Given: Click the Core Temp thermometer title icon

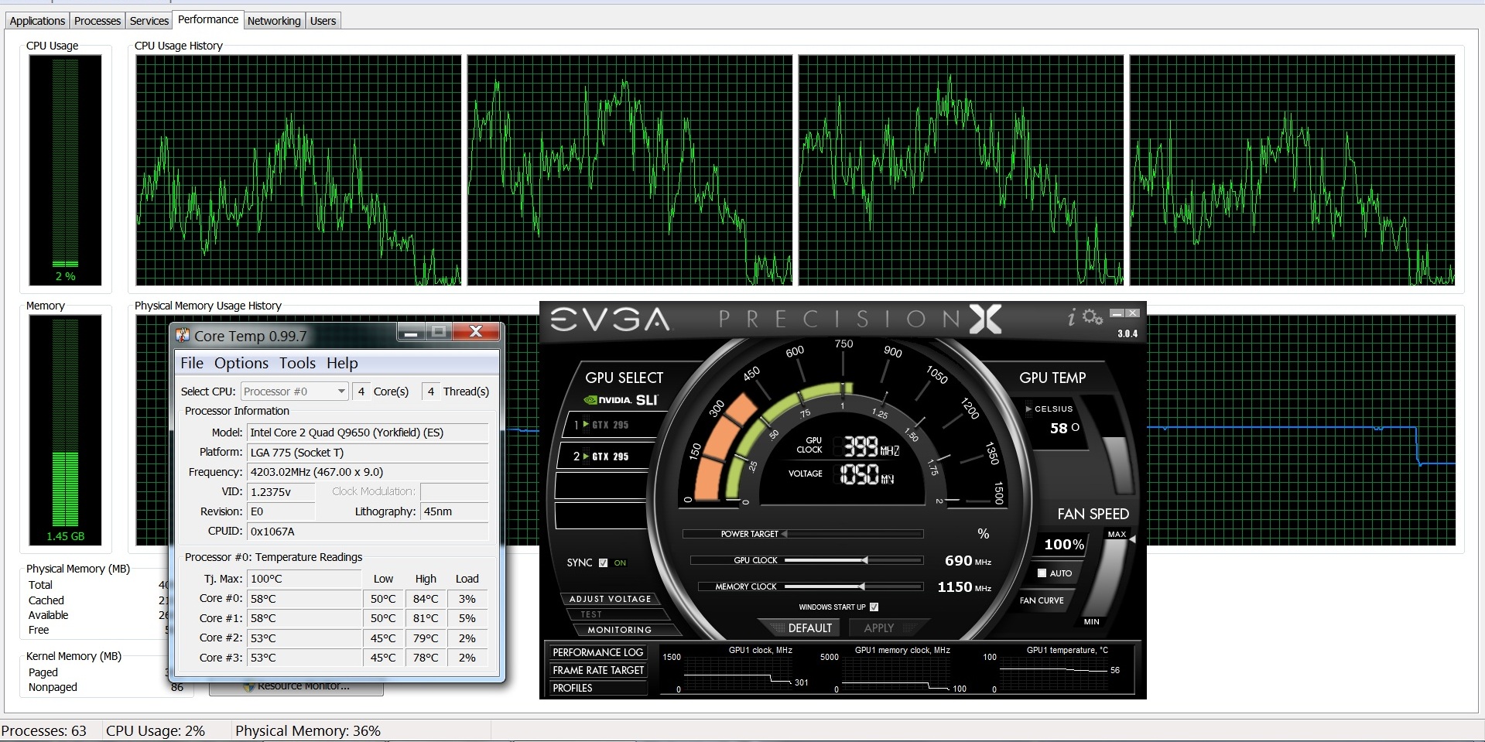Looking at the screenshot, I should [183, 335].
